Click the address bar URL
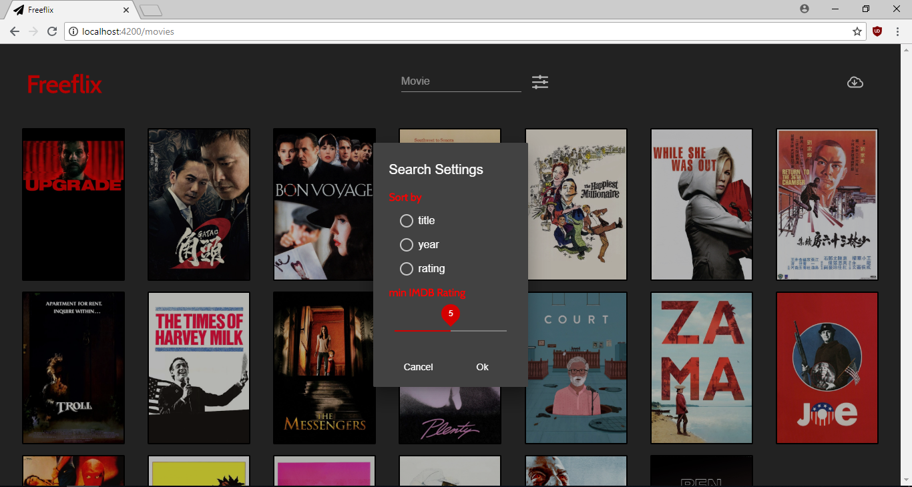 [128, 31]
